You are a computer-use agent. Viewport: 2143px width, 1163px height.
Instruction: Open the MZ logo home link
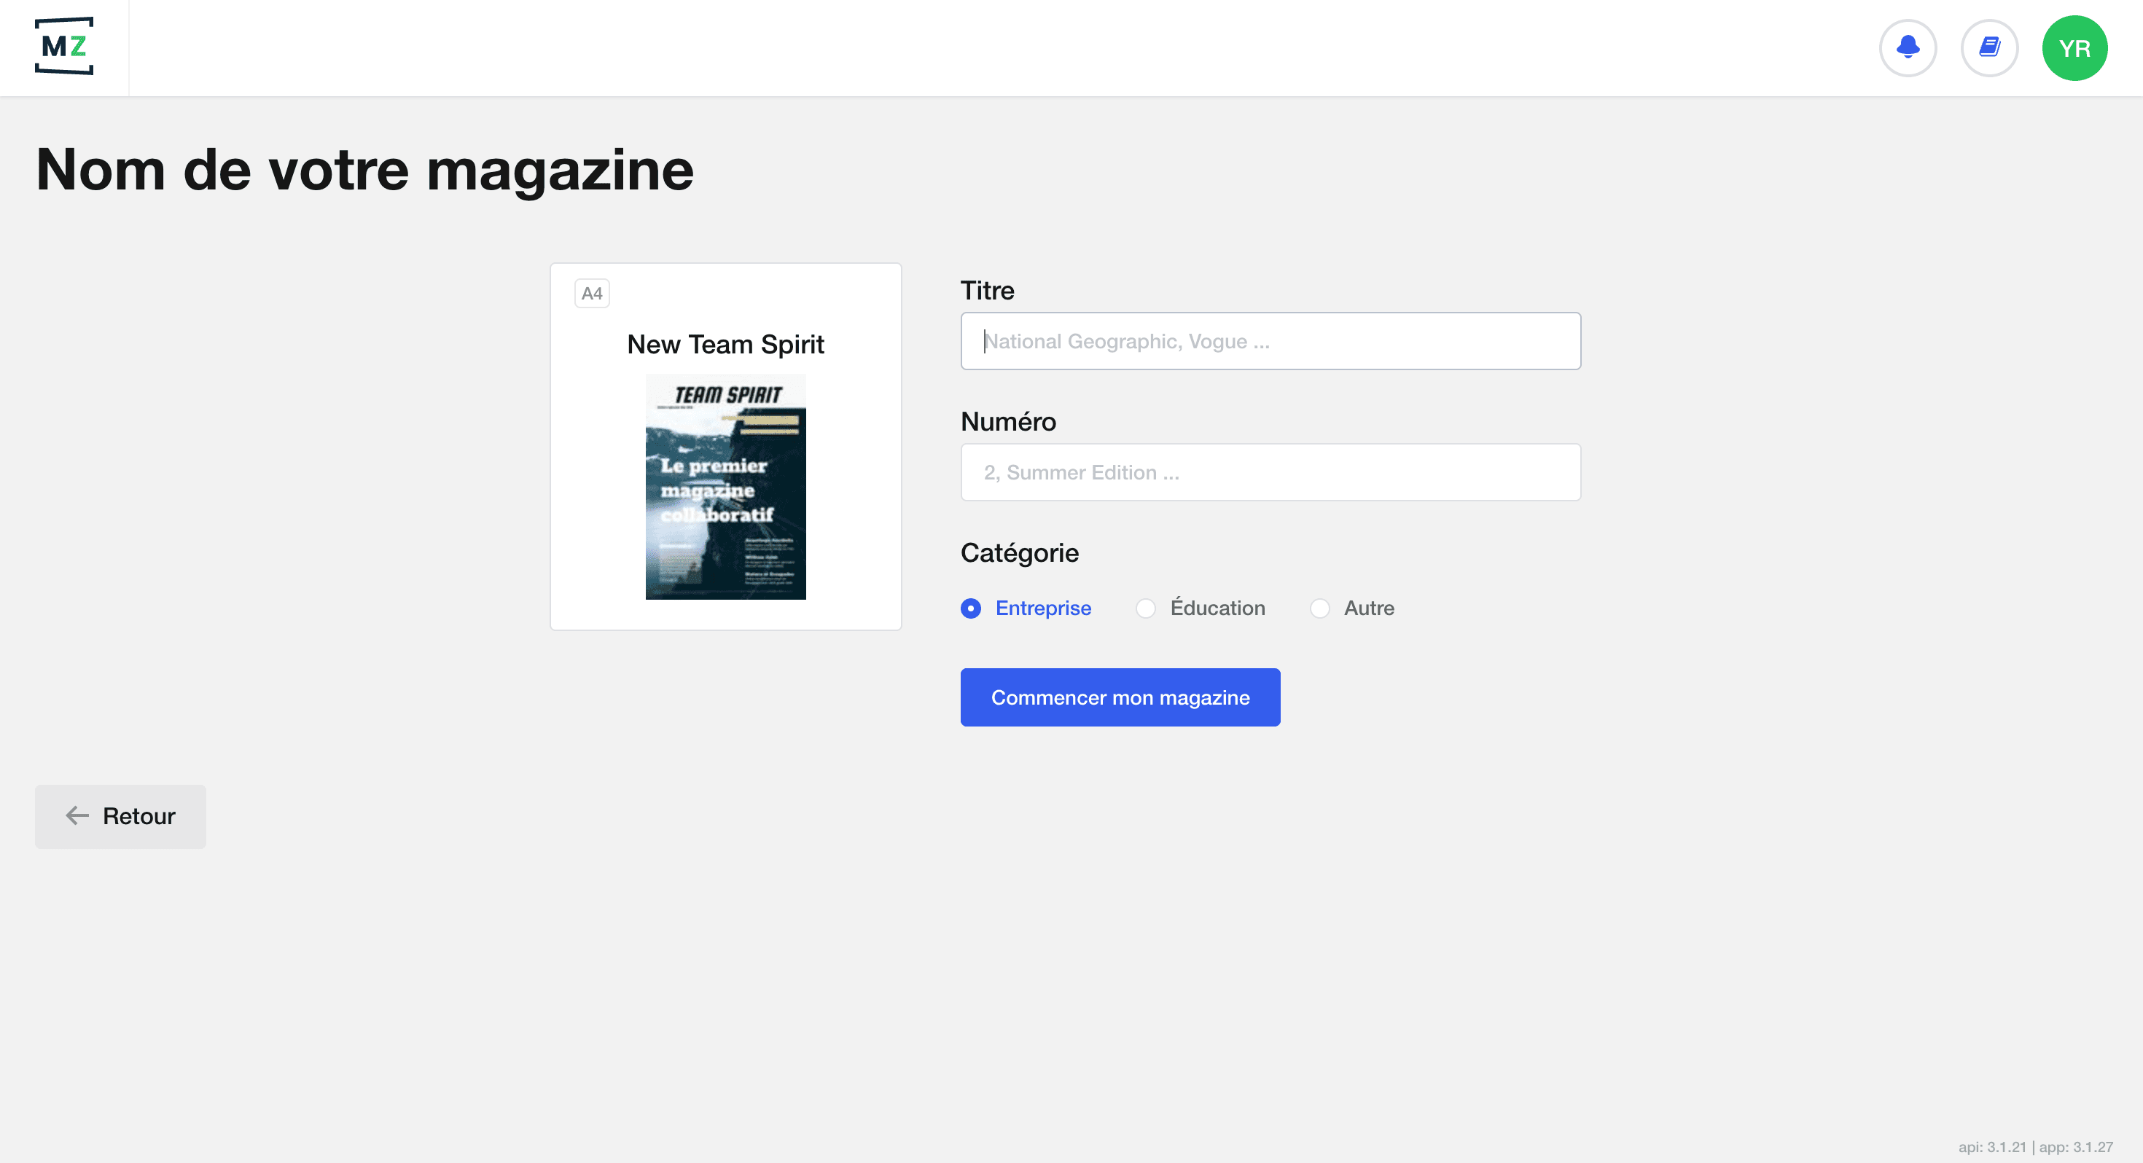pos(64,47)
